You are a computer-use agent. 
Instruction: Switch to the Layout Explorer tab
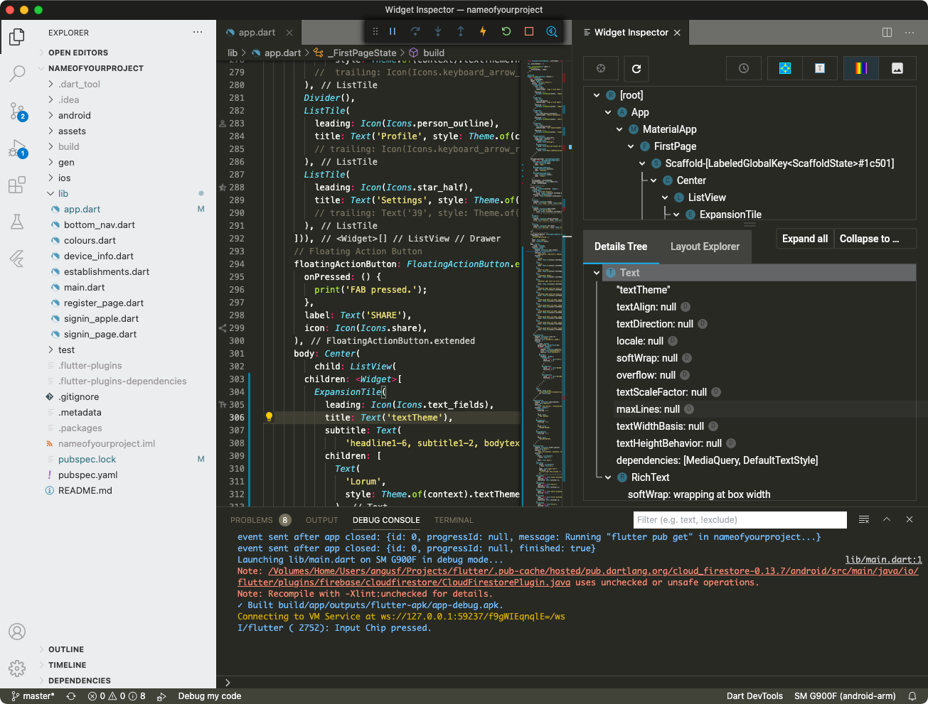pyautogui.click(x=705, y=247)
